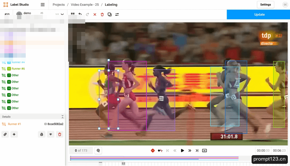Screen dimensions: 290x166
Task: Click the Labeling breadcrumb
Action: [x=111, y=5]
